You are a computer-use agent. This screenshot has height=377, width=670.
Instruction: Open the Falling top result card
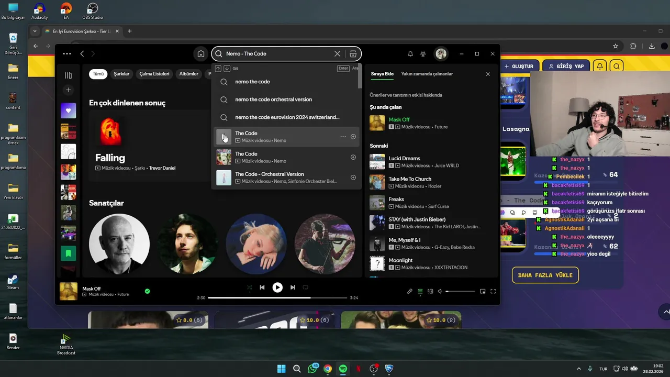coord(149,146)
